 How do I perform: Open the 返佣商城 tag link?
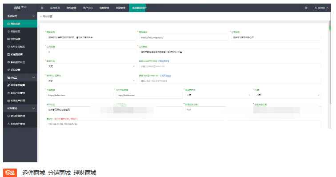tap(34, 173)
